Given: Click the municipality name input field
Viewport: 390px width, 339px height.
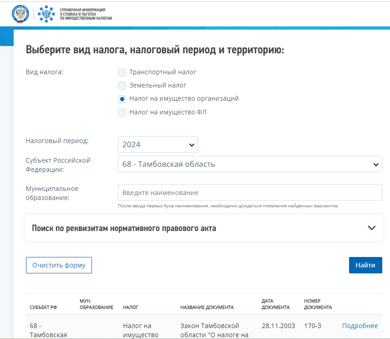Looking at the screenshot, I should click(x=249, y=192).
